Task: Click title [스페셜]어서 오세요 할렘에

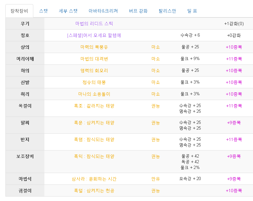Action: (x=94, y=35)
